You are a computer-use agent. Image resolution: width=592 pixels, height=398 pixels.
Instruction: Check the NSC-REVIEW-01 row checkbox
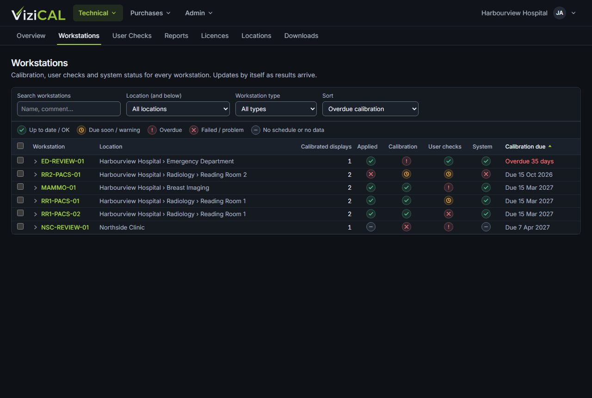[x=20, y=226]
